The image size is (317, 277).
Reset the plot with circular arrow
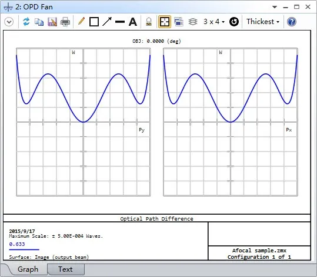[234, 22]
